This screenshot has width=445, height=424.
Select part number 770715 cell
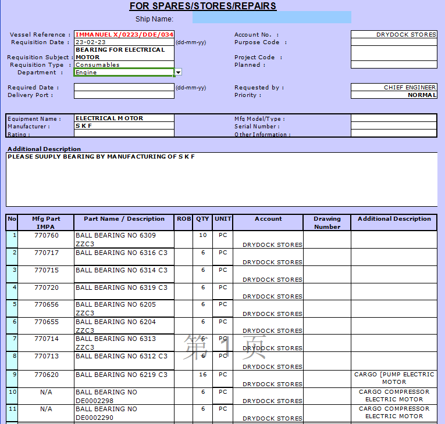[46, 274]
